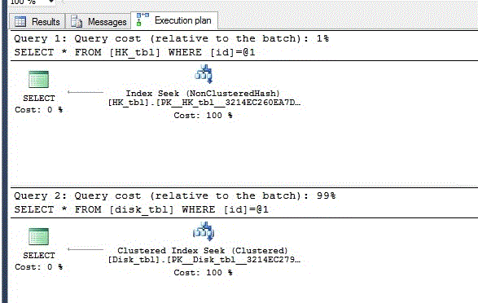Click the Results tab grid icon
The width and height of the screenshot is (478, 303).
point(20,22)
